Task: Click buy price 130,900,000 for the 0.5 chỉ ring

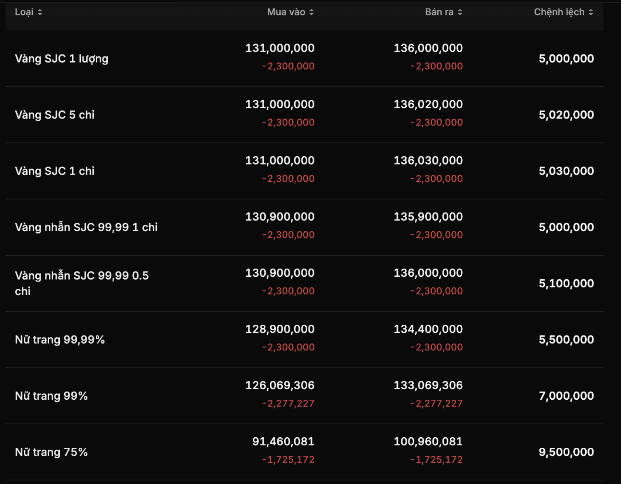Action: click(280, 273)
